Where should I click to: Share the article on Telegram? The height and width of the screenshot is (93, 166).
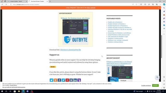click(63, 80)
